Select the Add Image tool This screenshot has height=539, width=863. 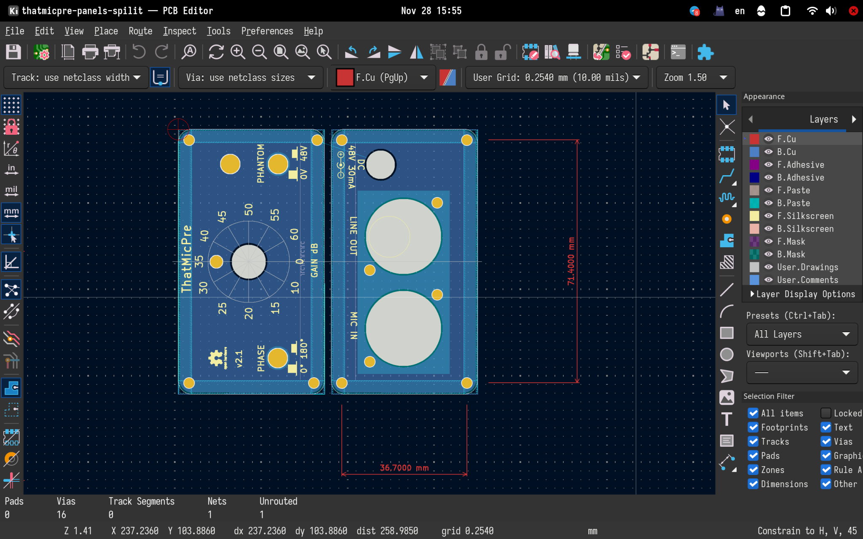[x=726, y=398]
